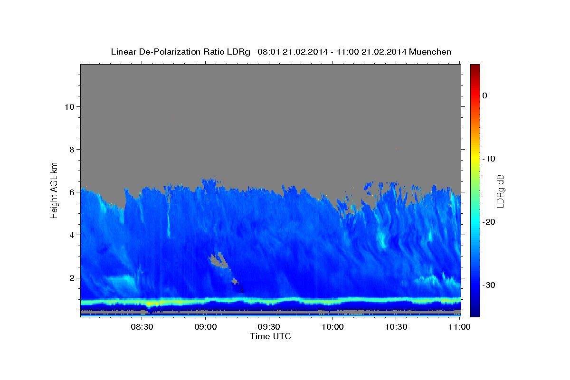The width and height of the screenshot is (570, 380).
Task: Click the height tick label 6
Action: pos(71,192)
